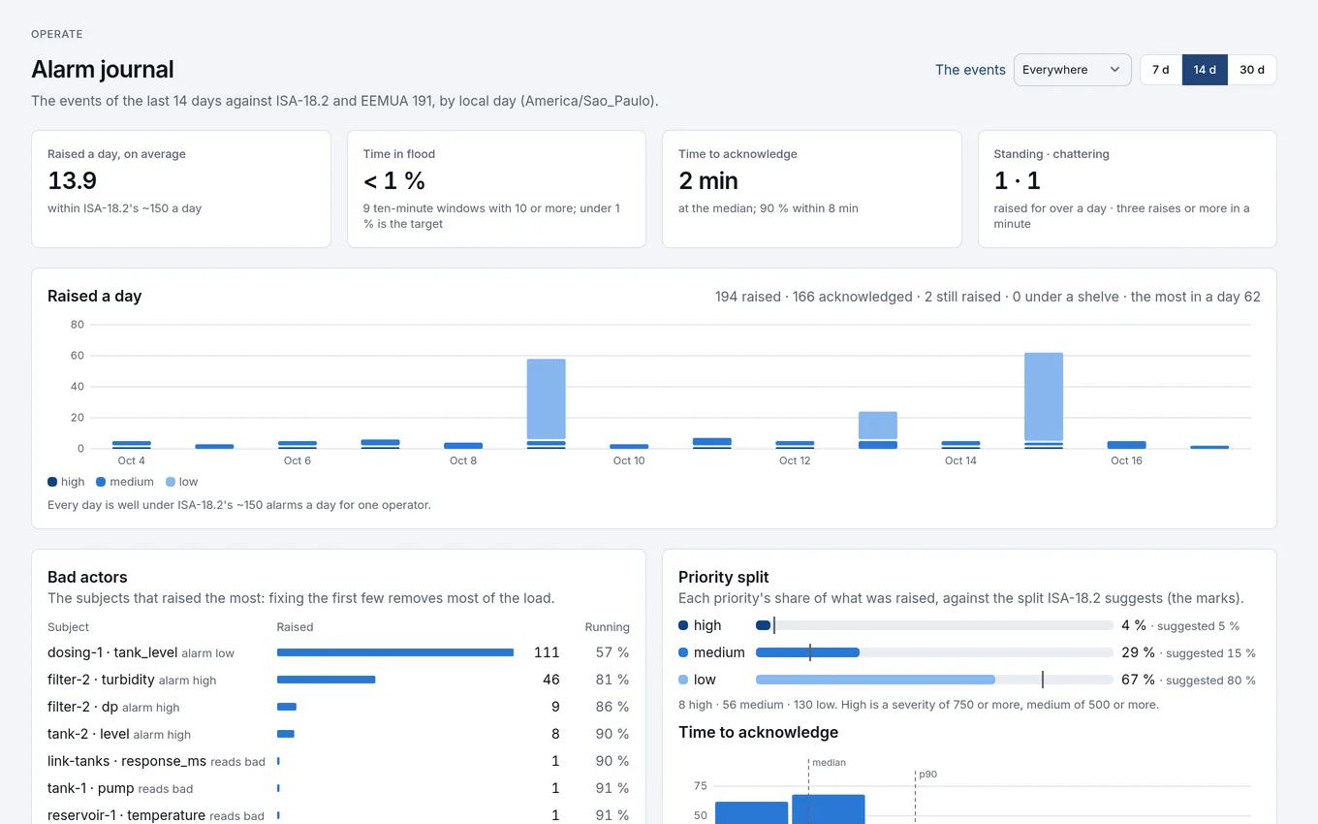Open the "Raised a day, on average" card

[181, 189]
